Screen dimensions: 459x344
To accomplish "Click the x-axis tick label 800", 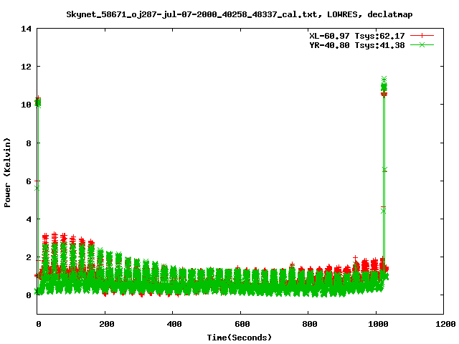I will [310, 324].
